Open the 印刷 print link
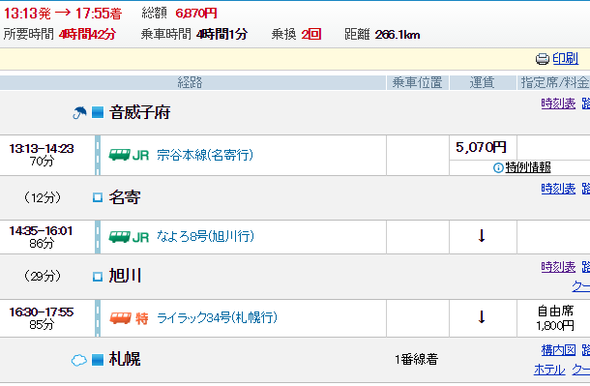Viewport: 590px width, 386px height. 565,59
